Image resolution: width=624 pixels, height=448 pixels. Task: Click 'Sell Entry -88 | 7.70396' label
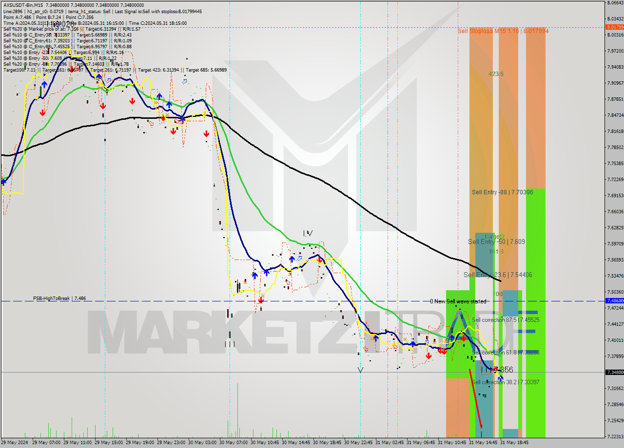click(502, 192)
